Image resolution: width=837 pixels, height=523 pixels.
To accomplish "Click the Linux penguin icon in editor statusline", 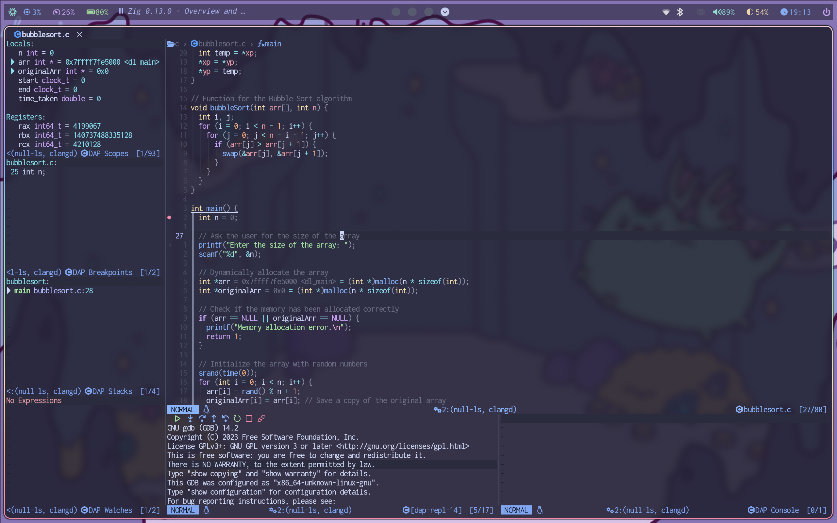I will (206, 410).
